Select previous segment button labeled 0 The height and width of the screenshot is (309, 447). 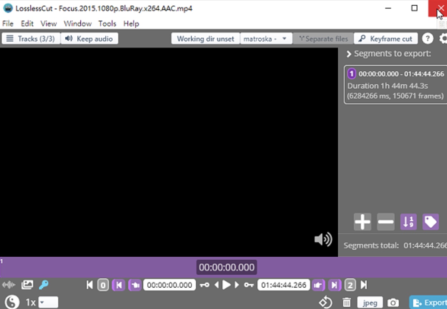pos(103,285)
